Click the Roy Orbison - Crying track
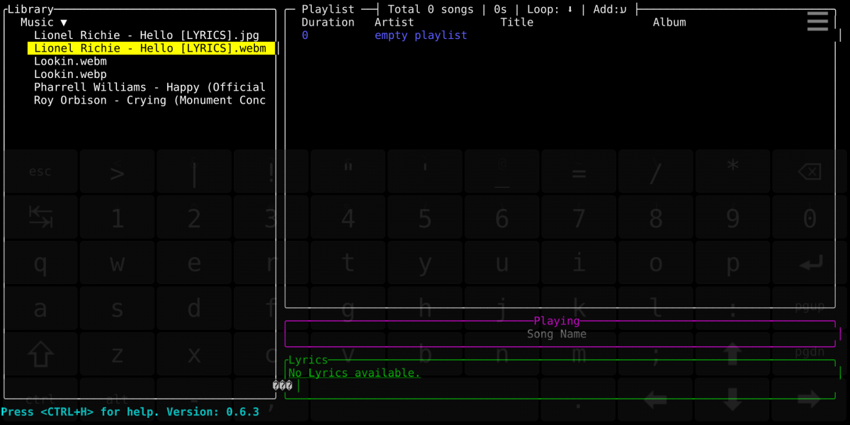The height and width of the screenshot is (425, 850). (x=149, y=101)
